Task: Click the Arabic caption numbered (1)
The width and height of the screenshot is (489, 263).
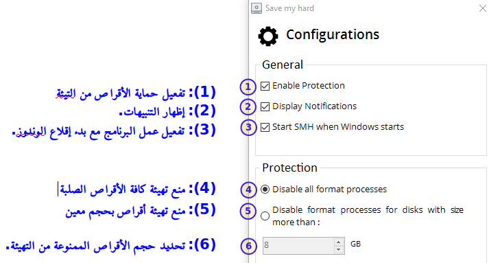Action: pyautogui.click(x=136, y=92)
